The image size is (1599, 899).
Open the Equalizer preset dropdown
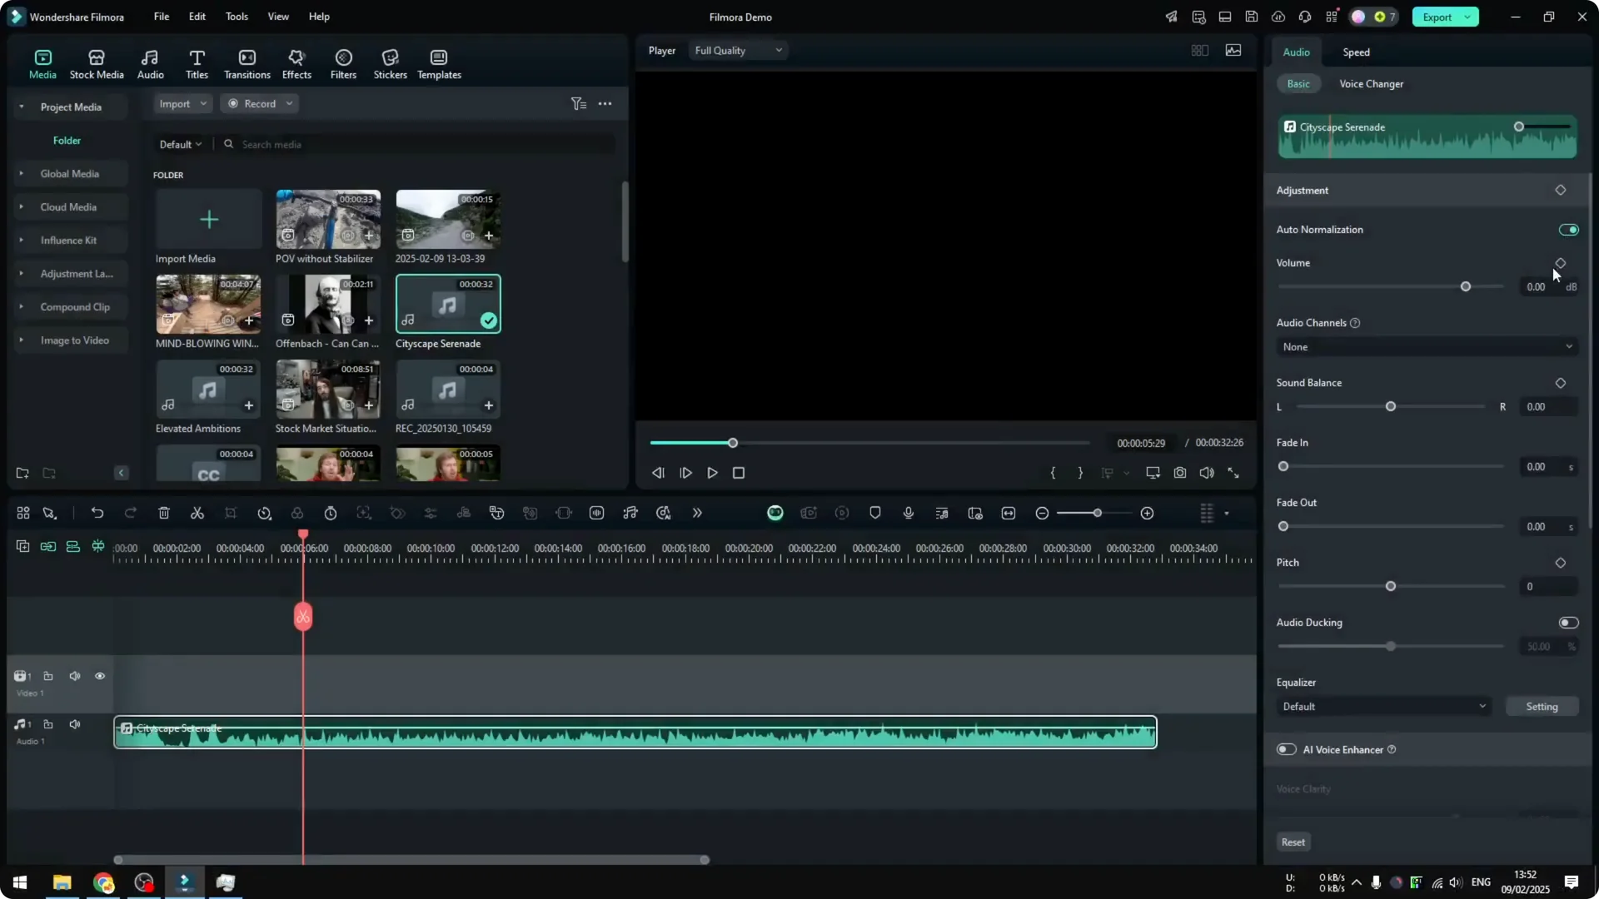[x=1382, y=706]
